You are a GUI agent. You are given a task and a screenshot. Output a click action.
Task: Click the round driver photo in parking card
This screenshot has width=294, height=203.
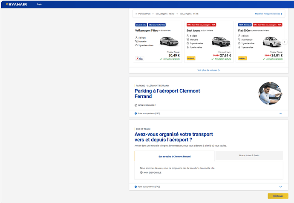(x=270, y=93)
